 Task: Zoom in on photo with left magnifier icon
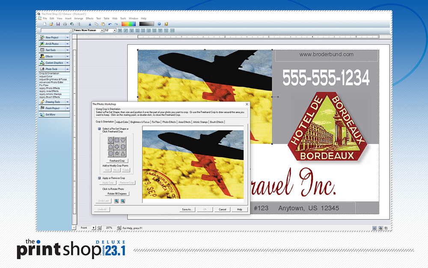pos(116,201)
